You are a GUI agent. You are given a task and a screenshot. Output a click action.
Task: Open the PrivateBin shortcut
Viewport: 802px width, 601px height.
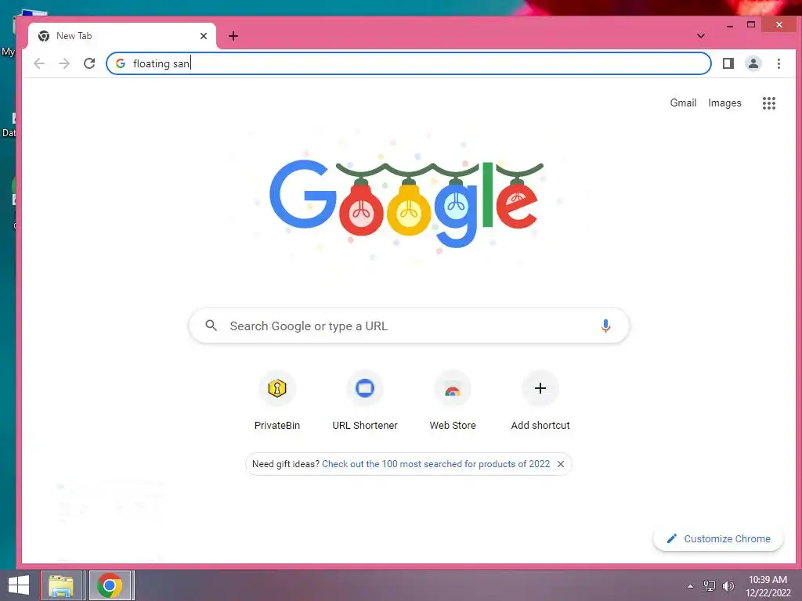tap(277, 401)
